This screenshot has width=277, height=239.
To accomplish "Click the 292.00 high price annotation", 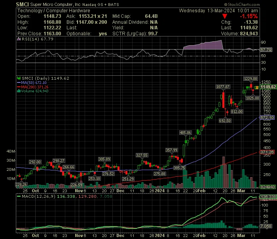I will tap(35, 162).
